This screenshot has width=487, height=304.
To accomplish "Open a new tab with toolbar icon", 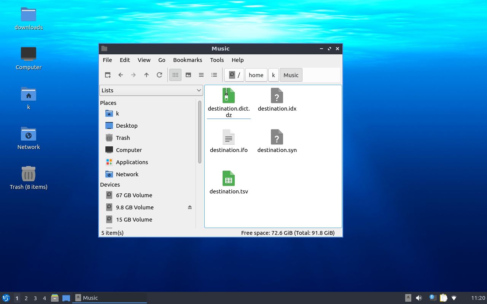I will [108, 75].
